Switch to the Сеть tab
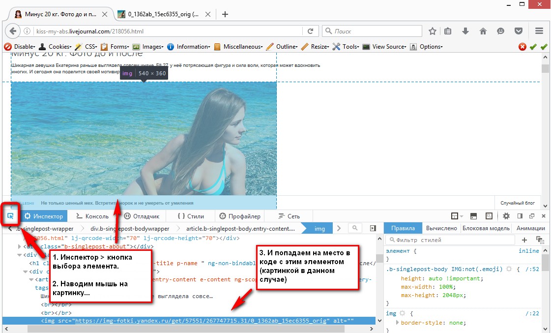The image size is (551, 333). (x=289, y=216)
